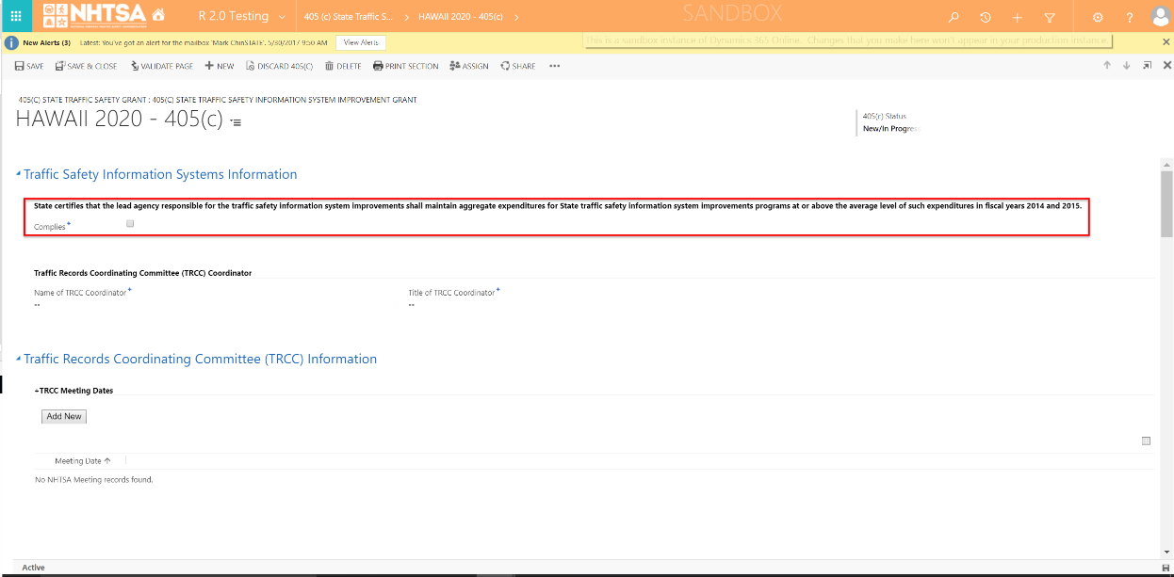Open the advanced find filter icon
Viewport: 1174px width, 577px height.
pos(1050,17)
